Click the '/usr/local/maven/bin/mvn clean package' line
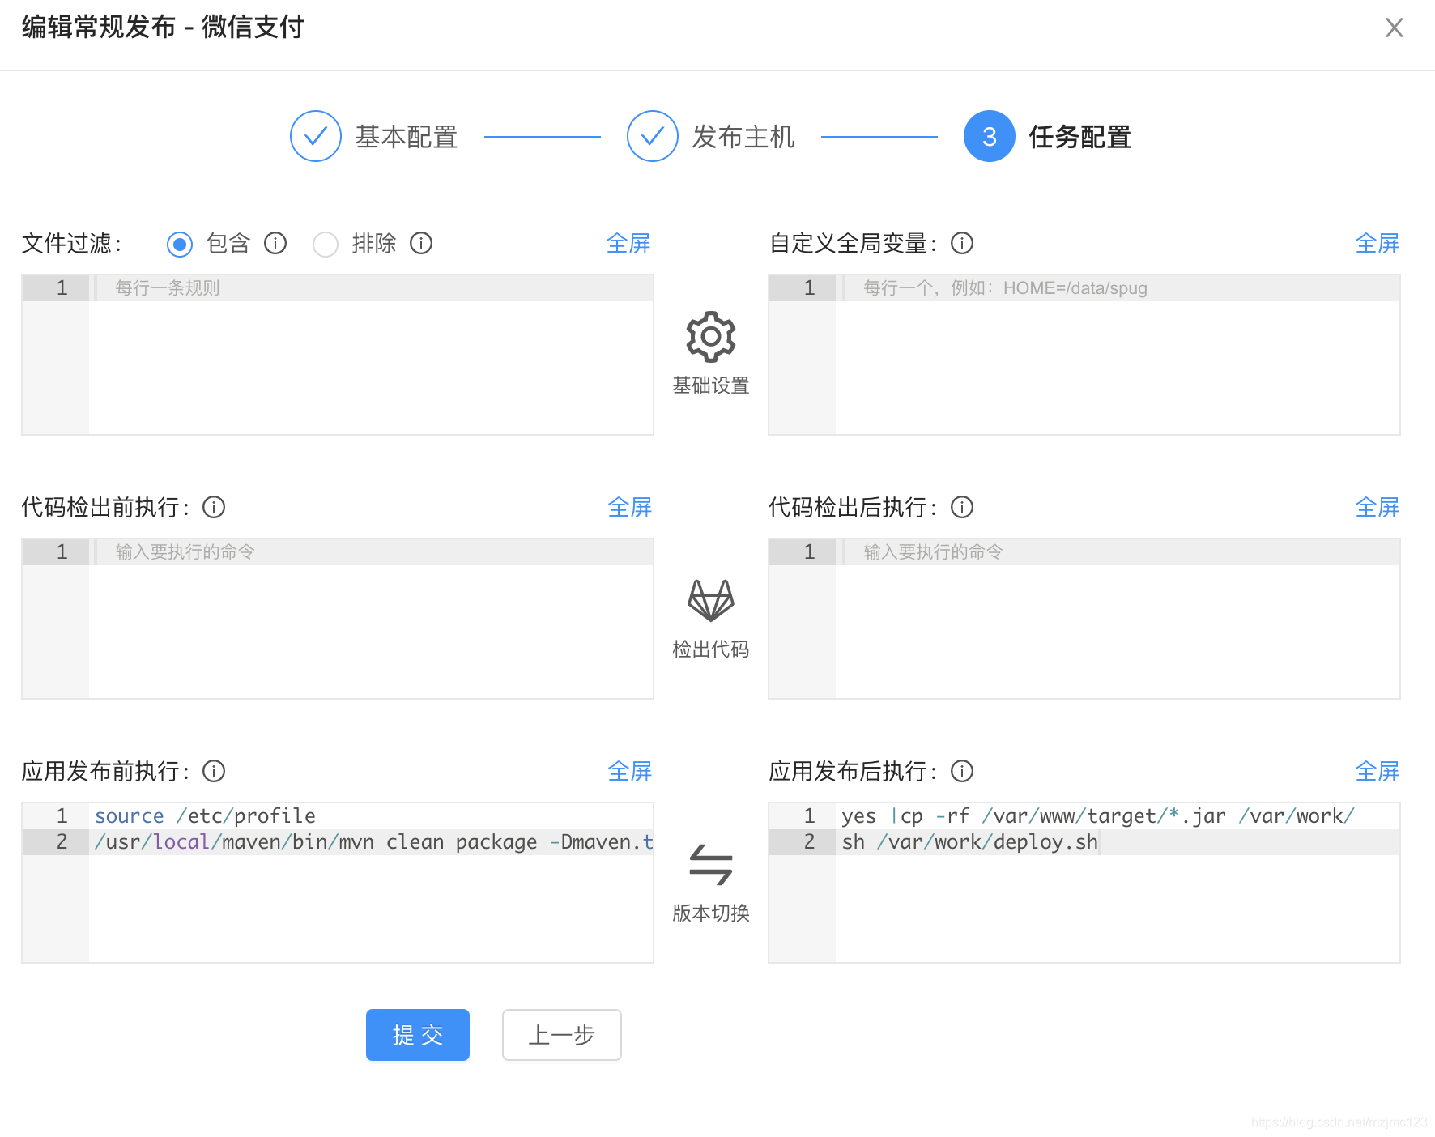This screenshot has width=1435, height=1137. coord(373,842)
